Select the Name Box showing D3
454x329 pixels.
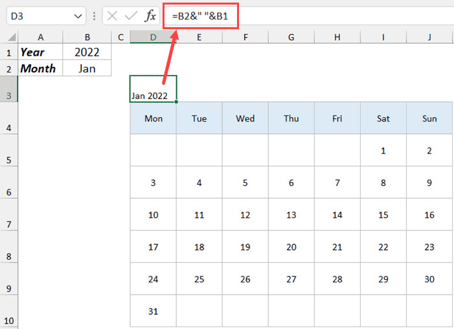tap(39, 15)
